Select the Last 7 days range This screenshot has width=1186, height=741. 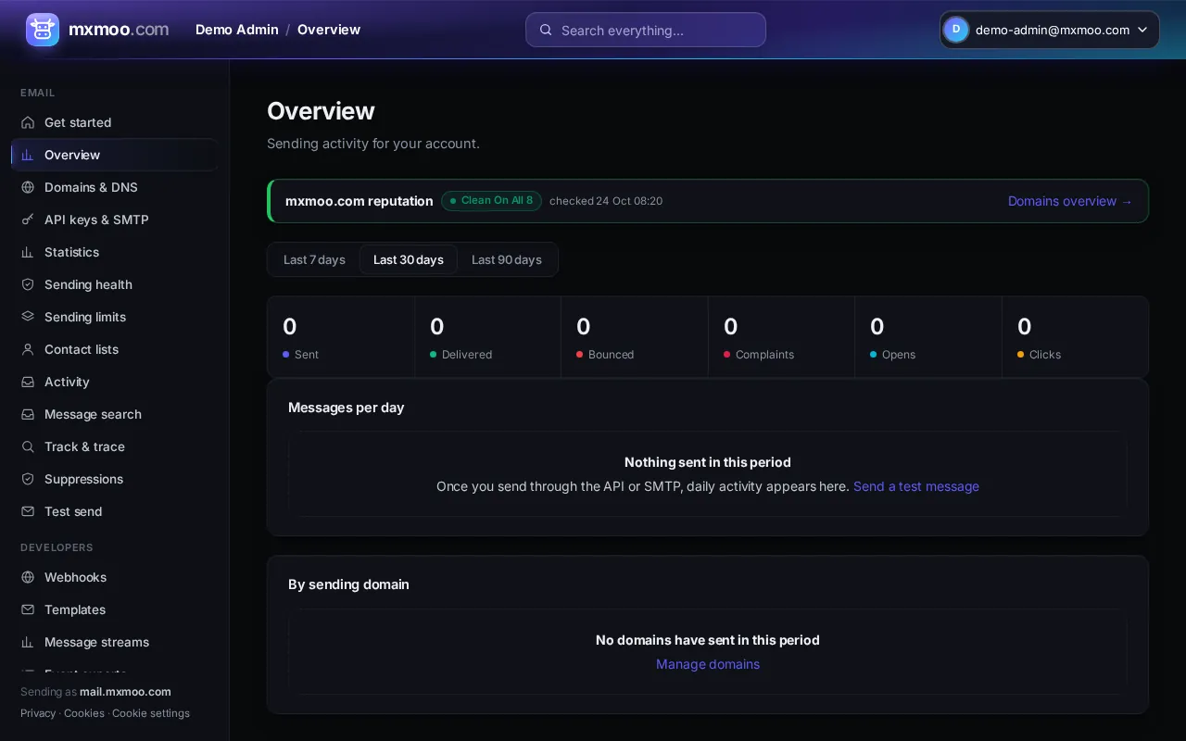[x=314, y=259]
